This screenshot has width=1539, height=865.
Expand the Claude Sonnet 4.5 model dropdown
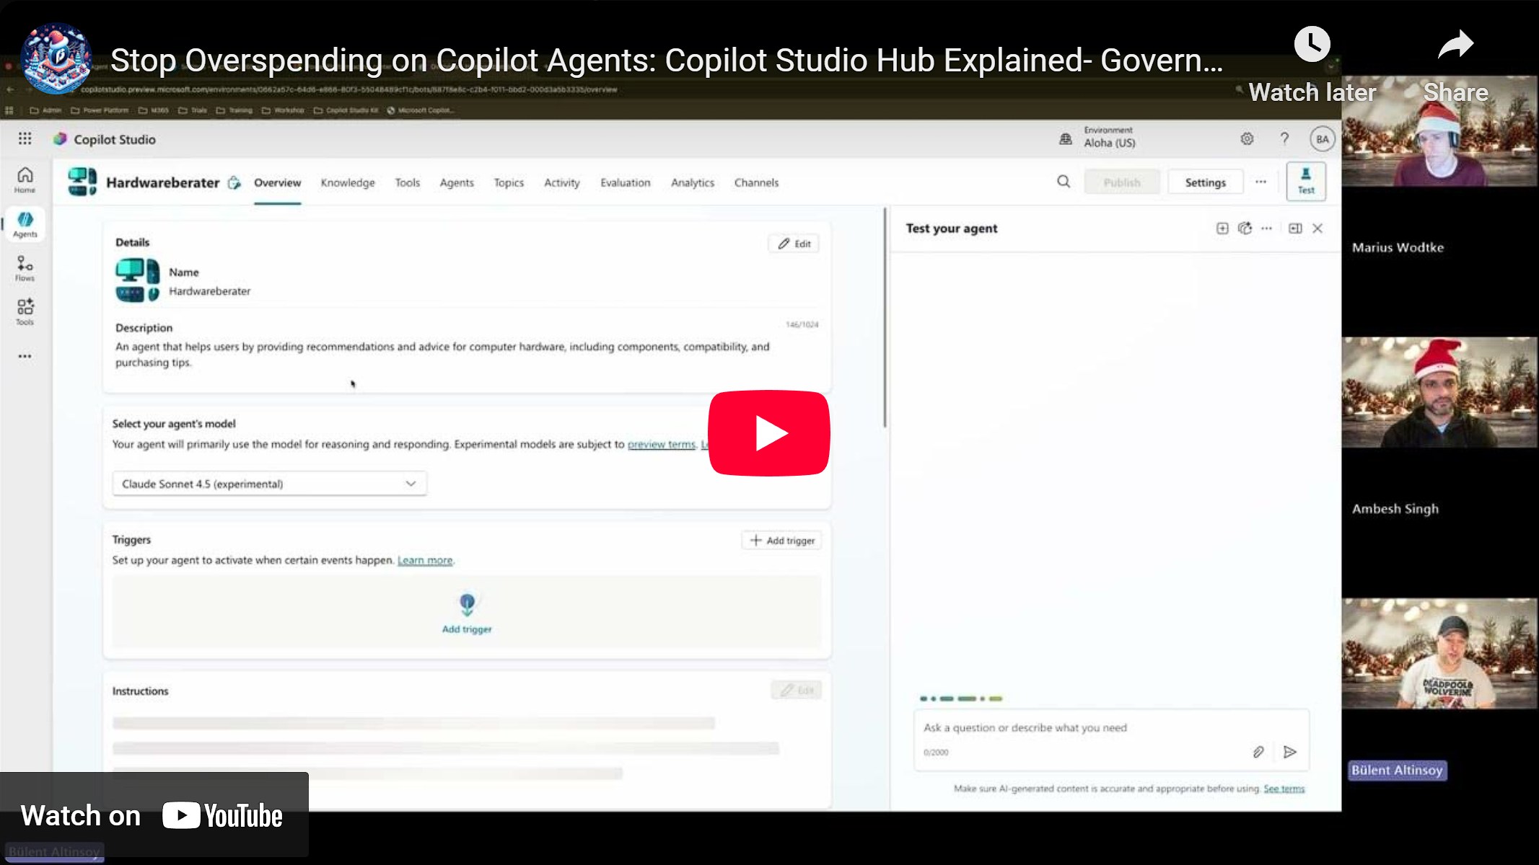pyautogui.click(x=269, y=484)
